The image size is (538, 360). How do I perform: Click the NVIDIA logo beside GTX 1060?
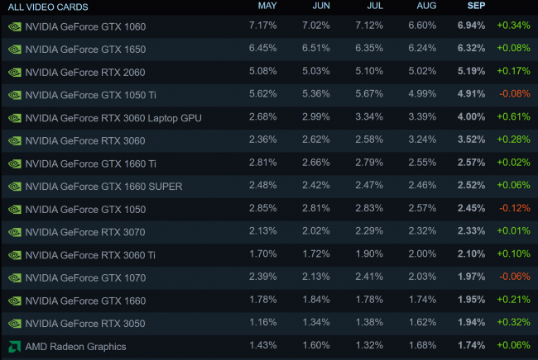(15, 26)
